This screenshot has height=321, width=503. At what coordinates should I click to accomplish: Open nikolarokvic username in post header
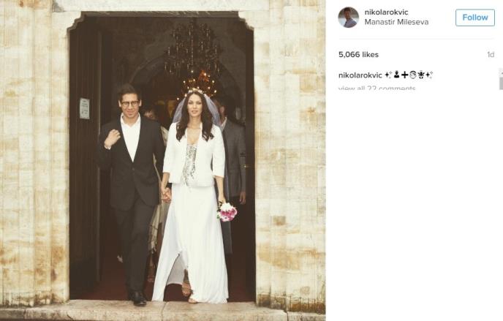(x=386, y=12)
